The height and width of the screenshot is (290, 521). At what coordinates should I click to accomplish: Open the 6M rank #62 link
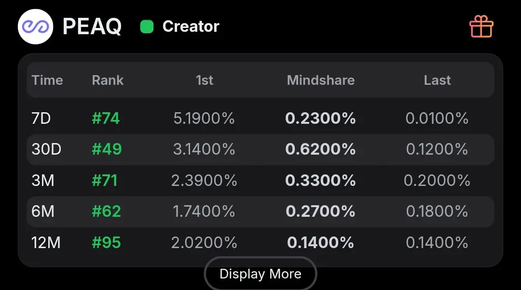[106, 211]
